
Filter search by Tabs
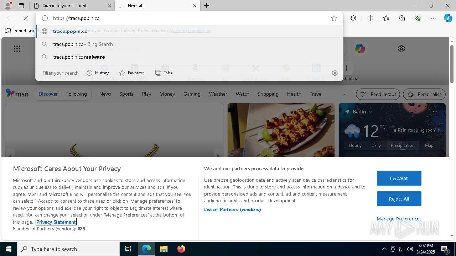pyautogui.click(x=164, y=73)
